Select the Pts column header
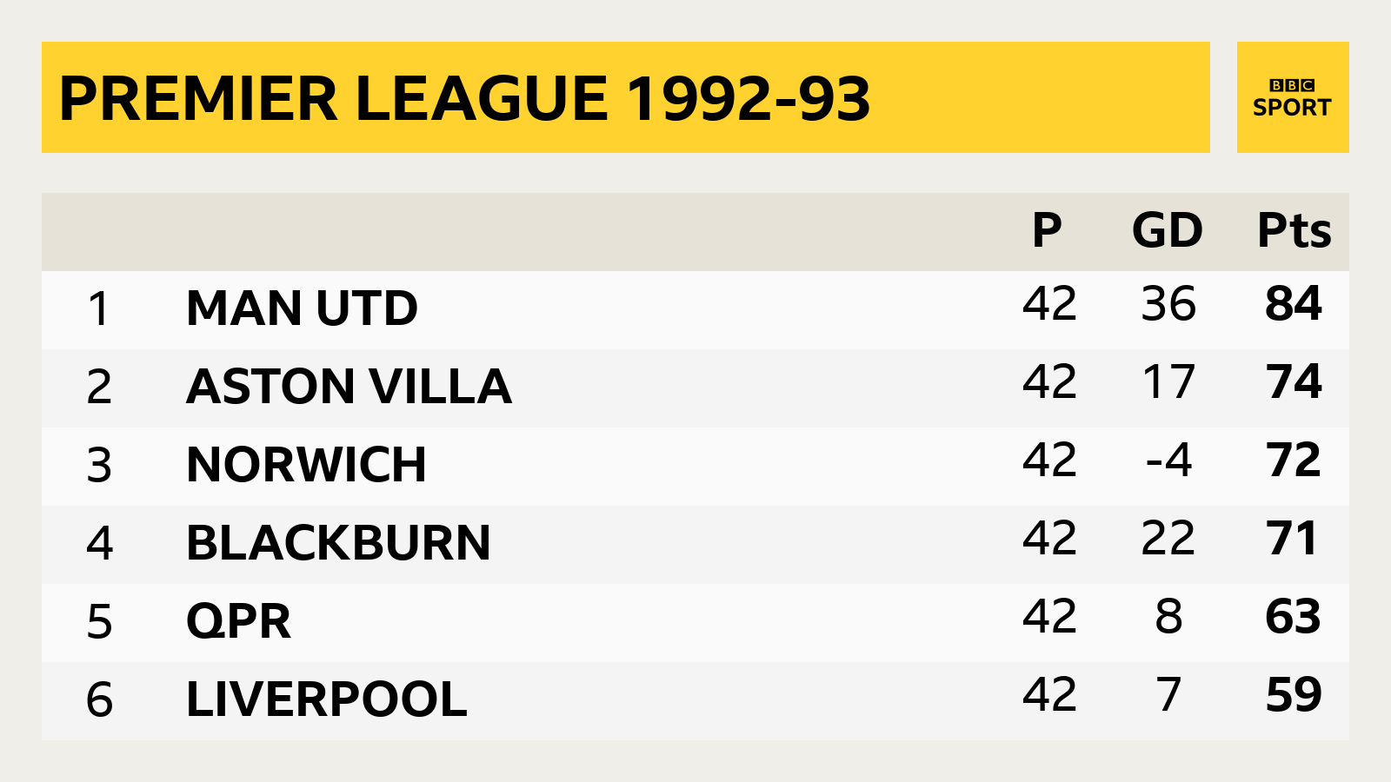This screenshot has width=1391, height=782. (1294, 230)
